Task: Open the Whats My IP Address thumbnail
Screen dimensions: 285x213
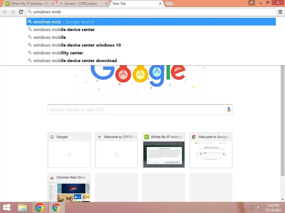Action: pyautogui.click(x=164, y=150)
